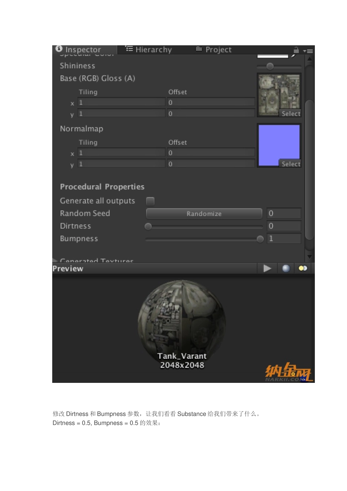Click the Shininess label
Screen dimensions: 347x491
click(77, 66)
